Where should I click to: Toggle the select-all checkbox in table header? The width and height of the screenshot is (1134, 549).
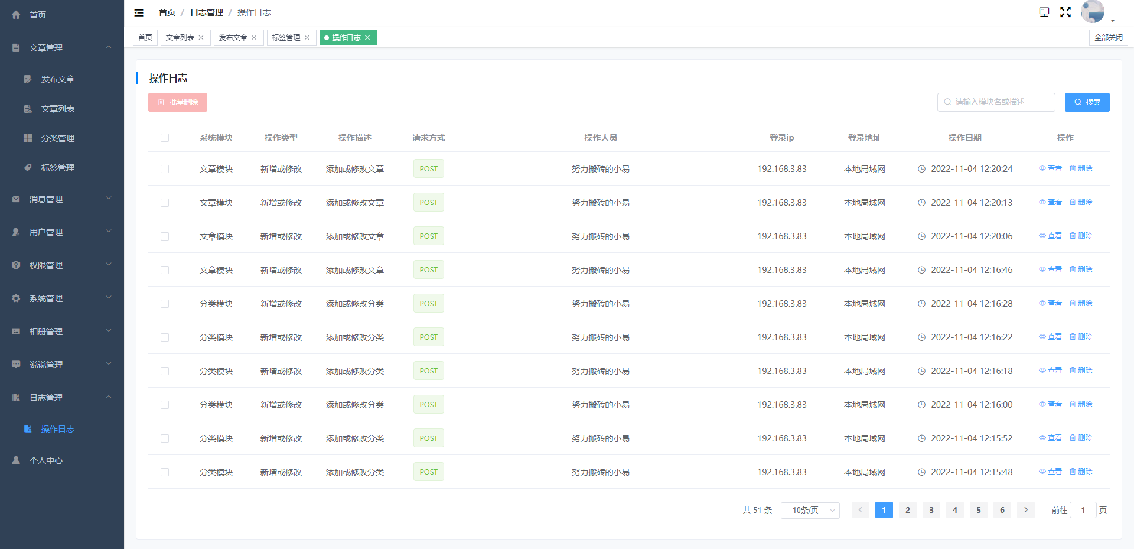point(165,138)
